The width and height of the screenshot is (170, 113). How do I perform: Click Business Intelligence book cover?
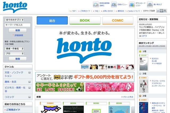click(73, 109)
